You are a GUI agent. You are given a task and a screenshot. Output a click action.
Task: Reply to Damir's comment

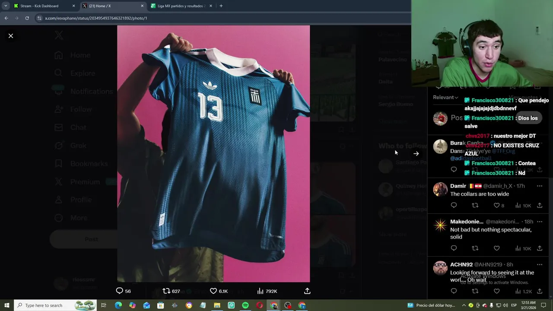click(454, 206)
